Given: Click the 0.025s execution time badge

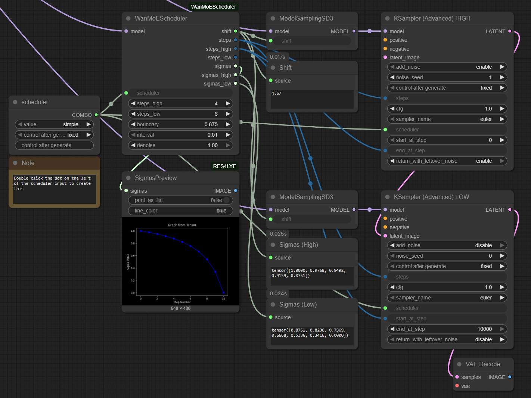Looking at the screenshot, I should (x=278, y=234).
